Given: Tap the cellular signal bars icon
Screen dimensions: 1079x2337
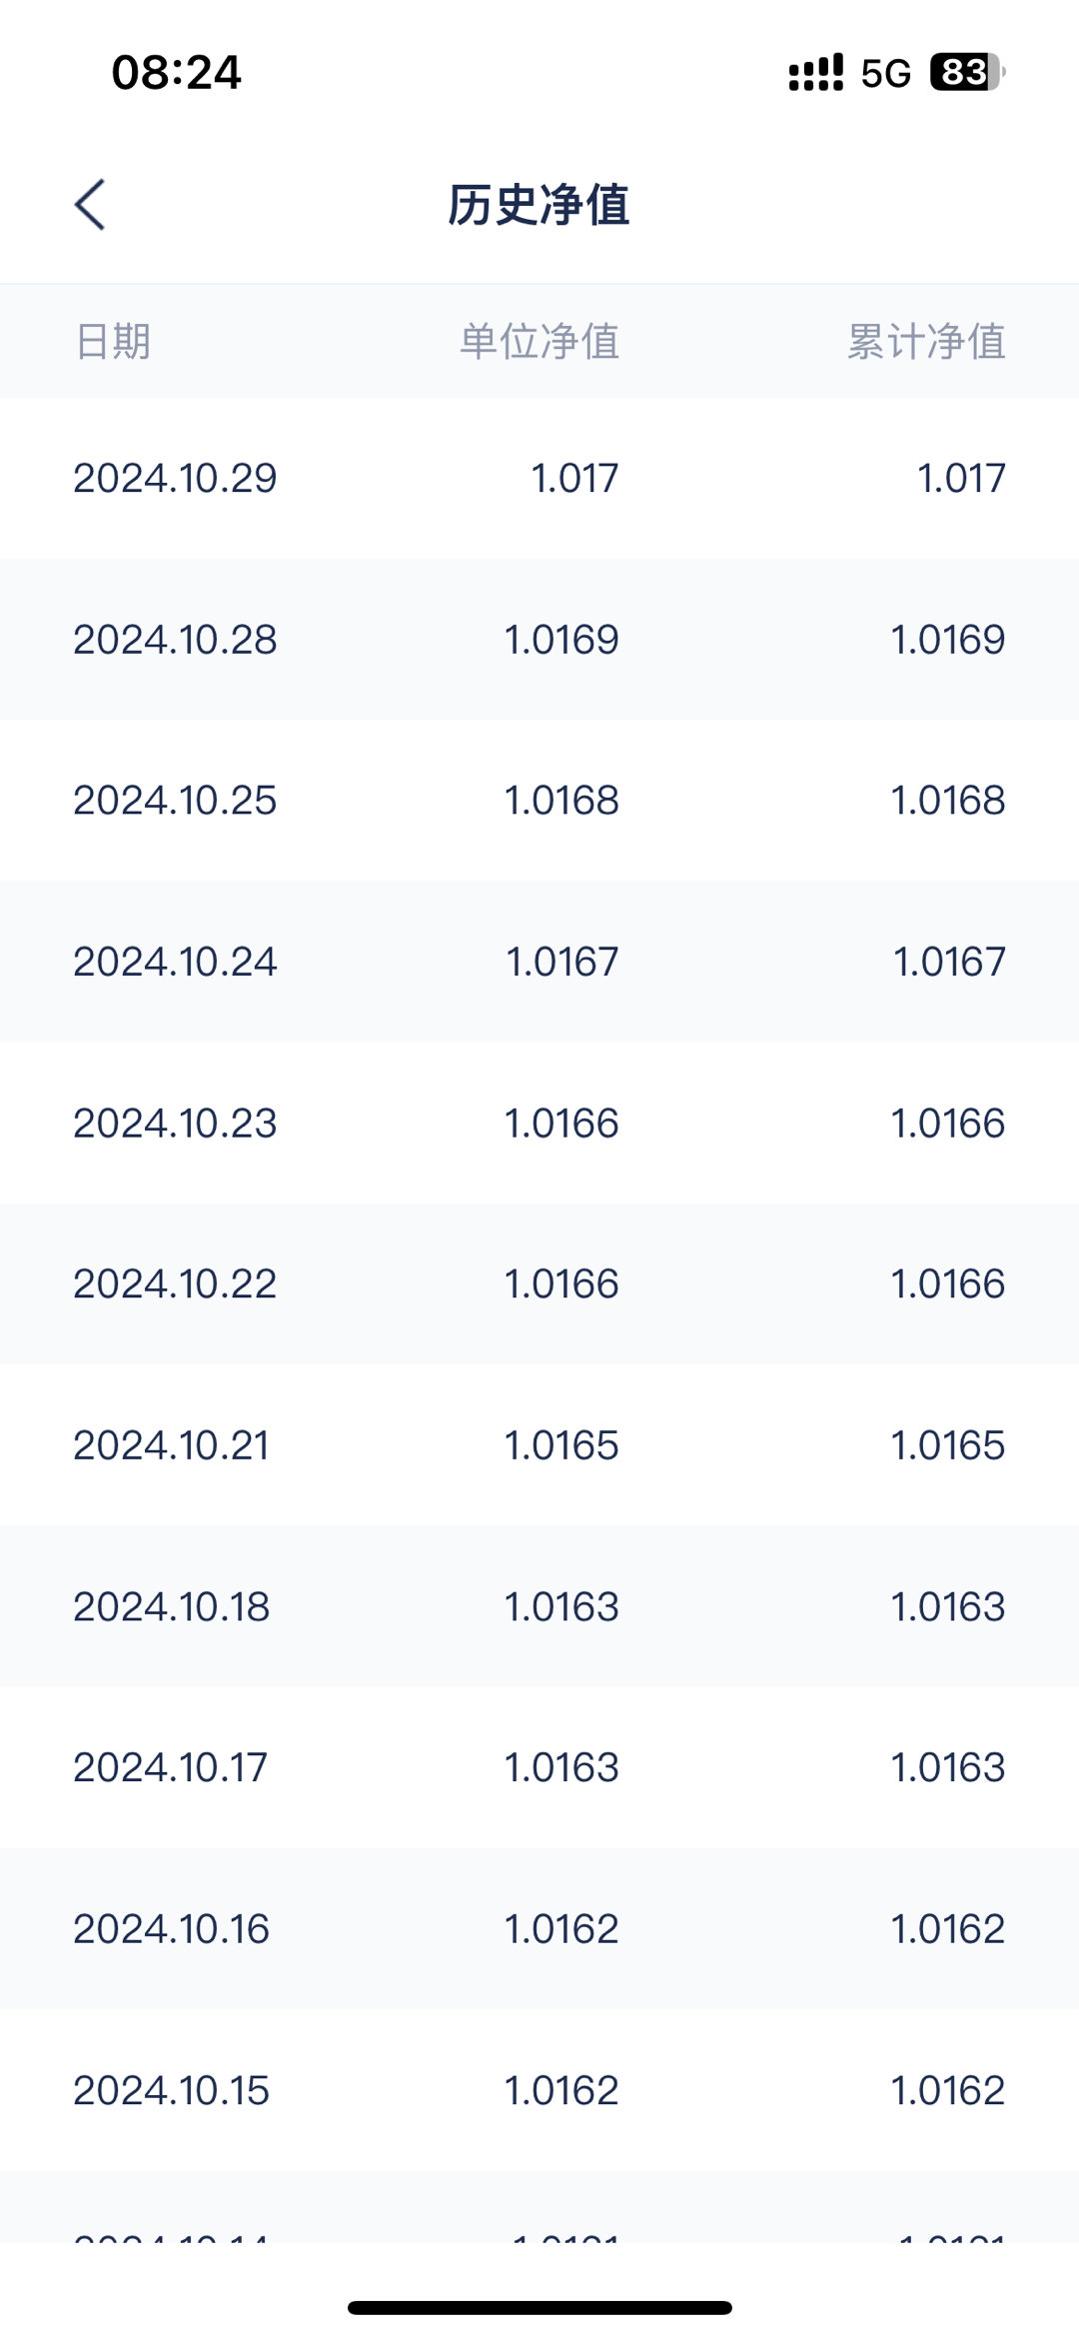Looking at the screenshot, I should [816, 73].
